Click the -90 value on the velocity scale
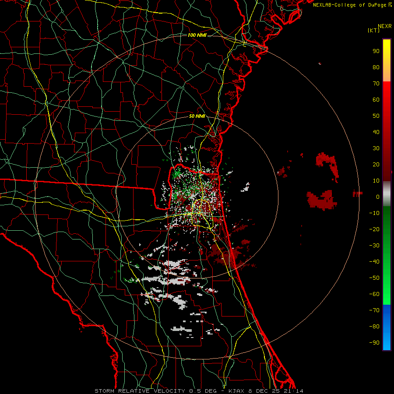Viewport: 394px width, 394px height. pyautogui.click(x=374, y=343)
